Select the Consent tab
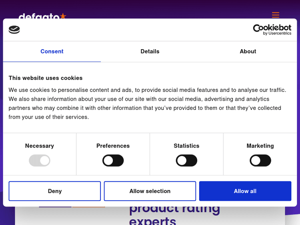This screenshot has width=300, height=225. [52, 52]
